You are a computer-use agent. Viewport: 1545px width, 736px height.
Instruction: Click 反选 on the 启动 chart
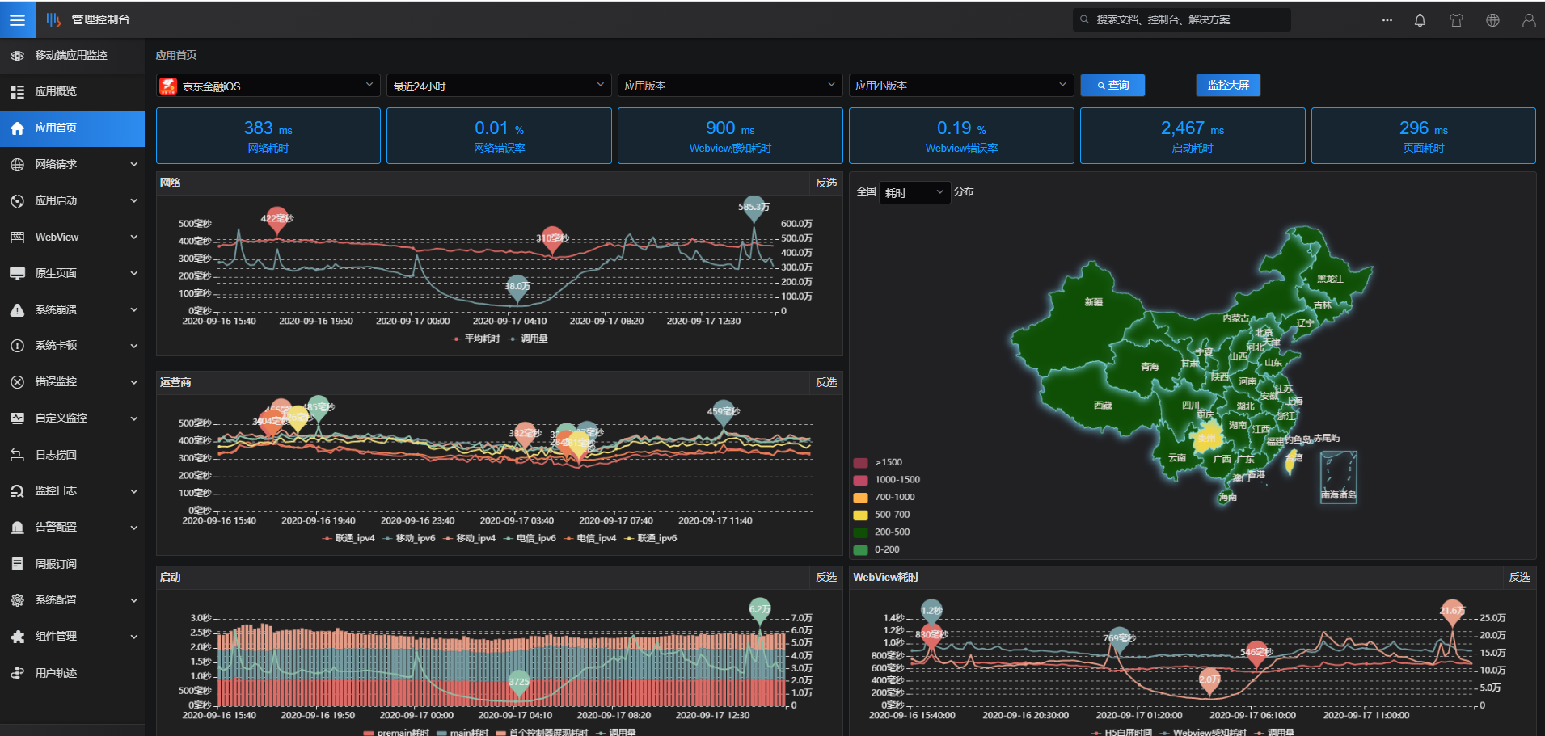coord(826,577)
